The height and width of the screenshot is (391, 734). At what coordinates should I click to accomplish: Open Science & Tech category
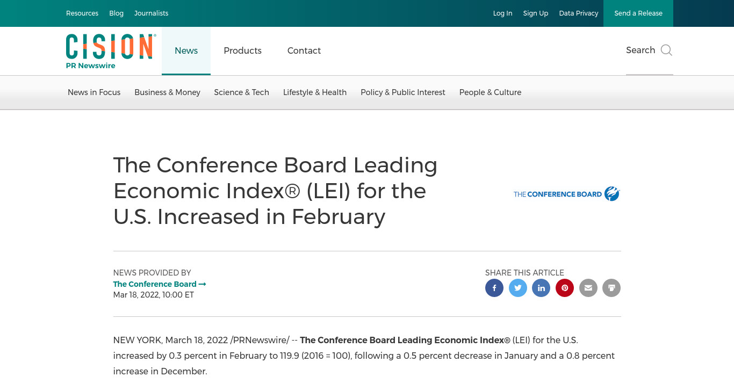[241, 92]
